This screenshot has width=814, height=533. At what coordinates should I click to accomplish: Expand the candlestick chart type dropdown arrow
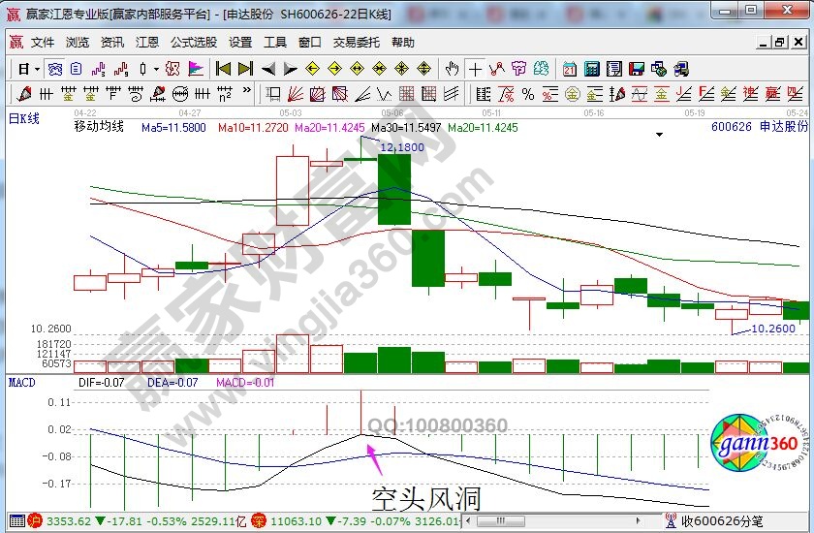[157, 69]
